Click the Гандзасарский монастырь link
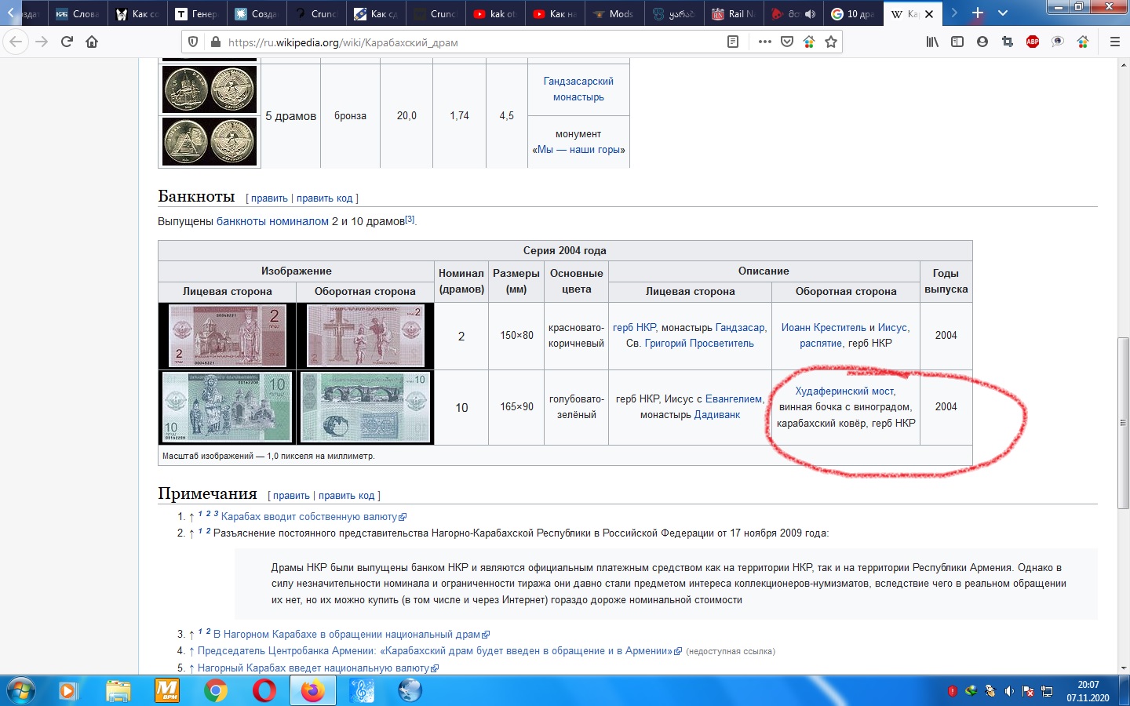This screenshot has width=1130, height=706. click(578, 89)
